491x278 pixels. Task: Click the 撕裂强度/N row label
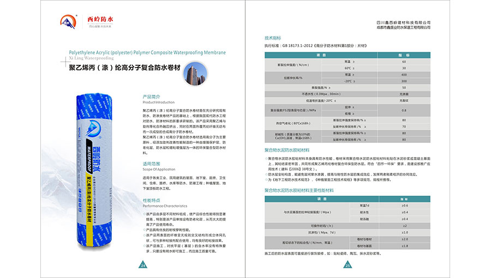321,88
